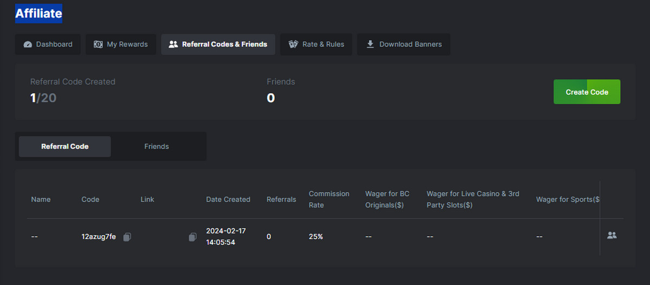The width and height of the screenshot is (650, 285).
Task: Switch to My Rewards tab
Action: click(x=121, y=44)
